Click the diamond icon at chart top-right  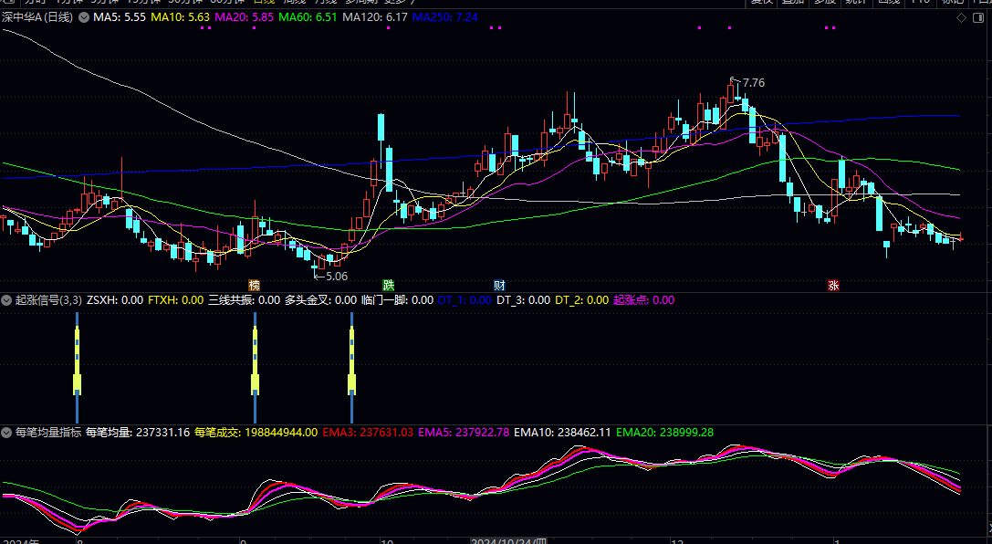960,17
